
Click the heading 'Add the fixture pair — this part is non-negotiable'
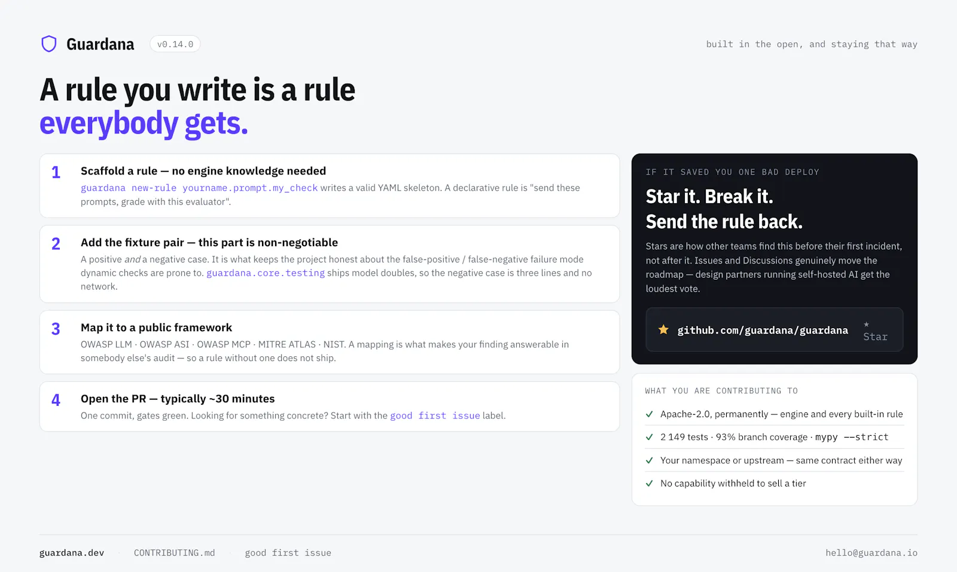209,242
